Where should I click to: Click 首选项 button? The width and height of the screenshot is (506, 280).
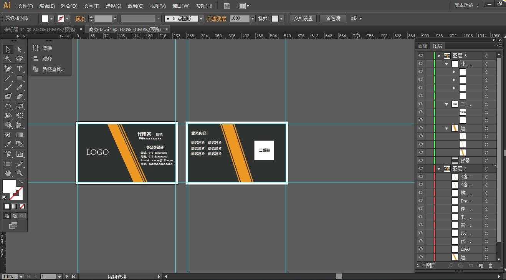(x=333, y=18)
